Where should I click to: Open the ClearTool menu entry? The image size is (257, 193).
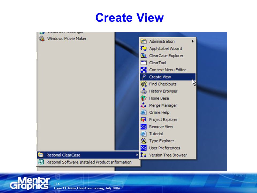coord(168,63)
